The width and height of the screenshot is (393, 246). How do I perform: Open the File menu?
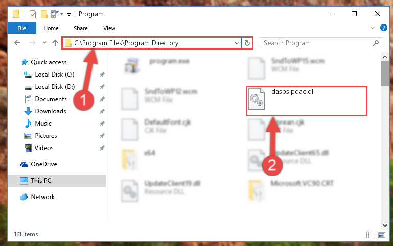click(x=21, y=28)
